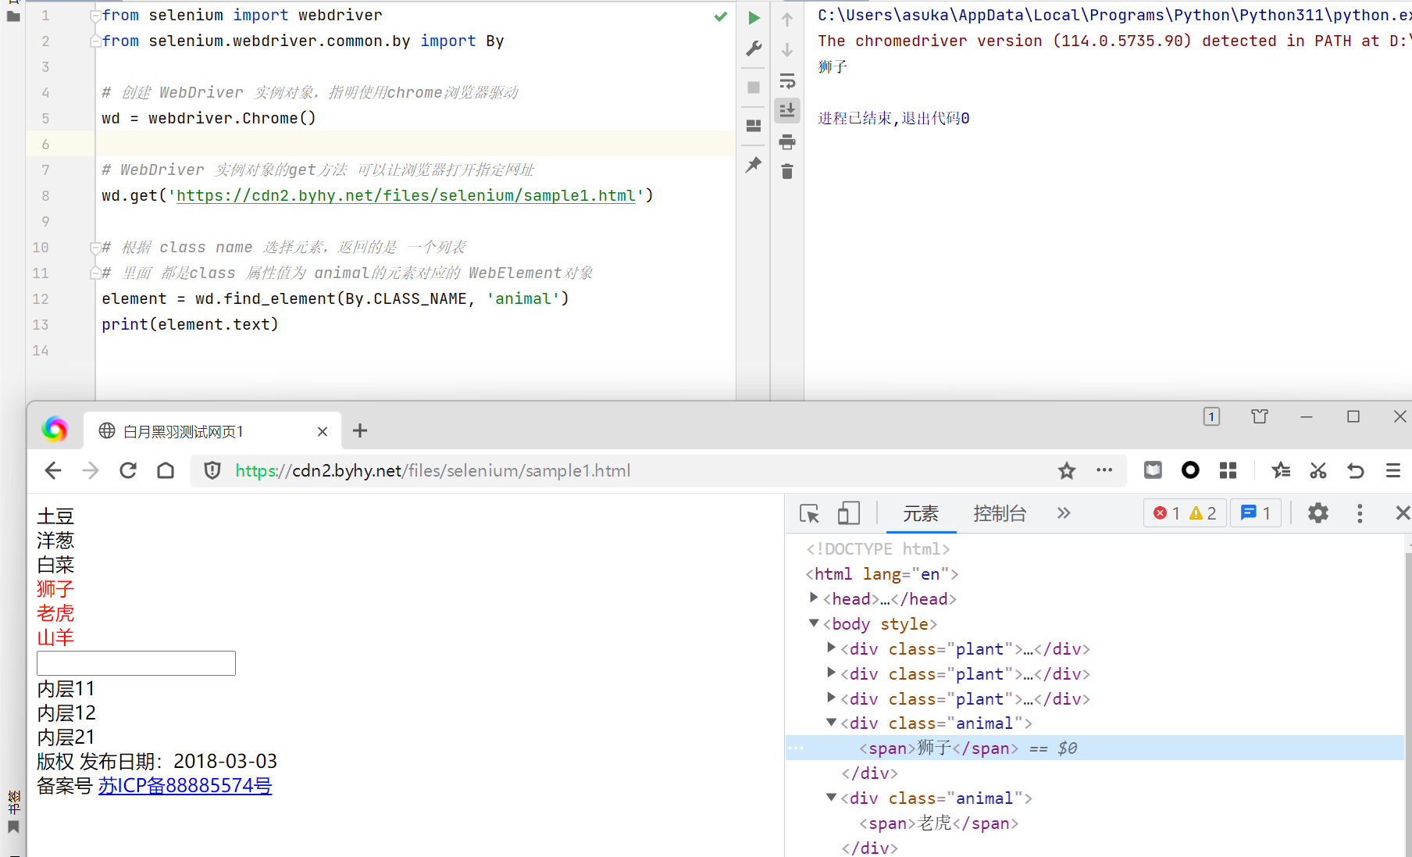
Task: Click the restore layout icon in run panel
Action: (x=754, y=126)
